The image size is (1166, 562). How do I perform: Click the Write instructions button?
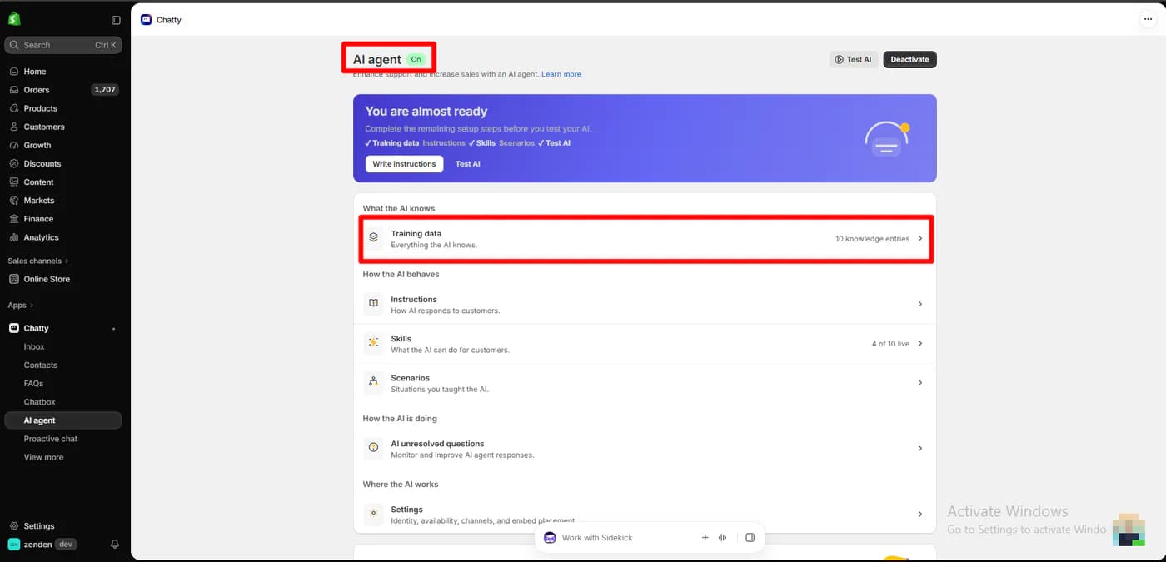click(404, 164)
